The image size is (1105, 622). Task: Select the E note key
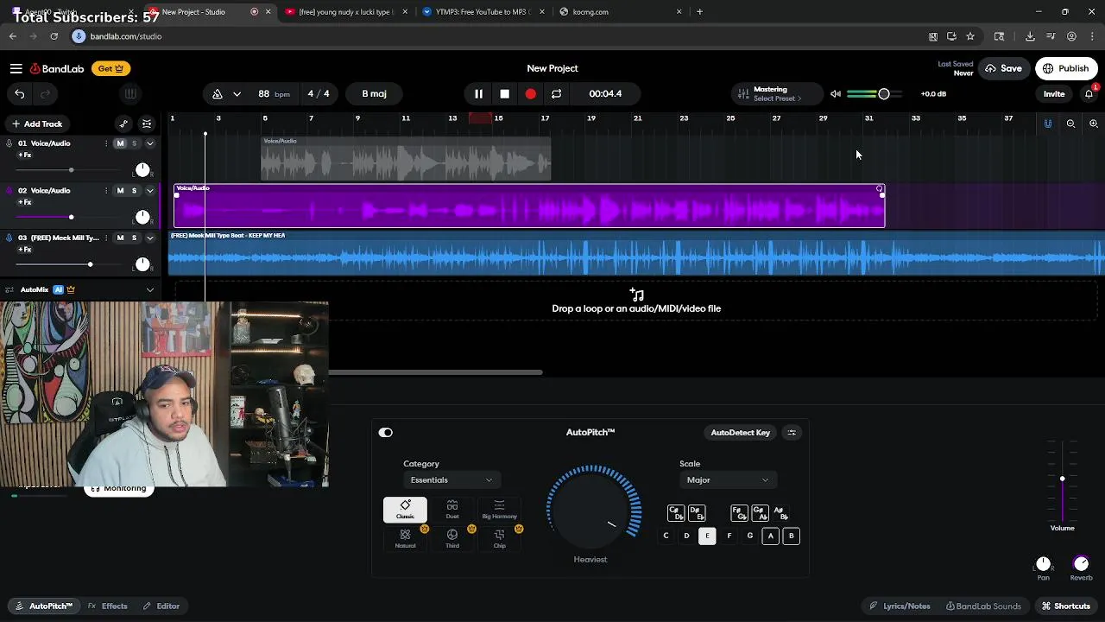pos(707,536)
